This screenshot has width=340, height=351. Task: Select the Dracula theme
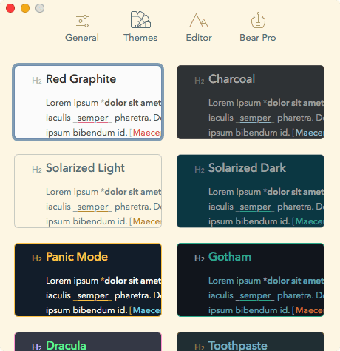[88, 341]
